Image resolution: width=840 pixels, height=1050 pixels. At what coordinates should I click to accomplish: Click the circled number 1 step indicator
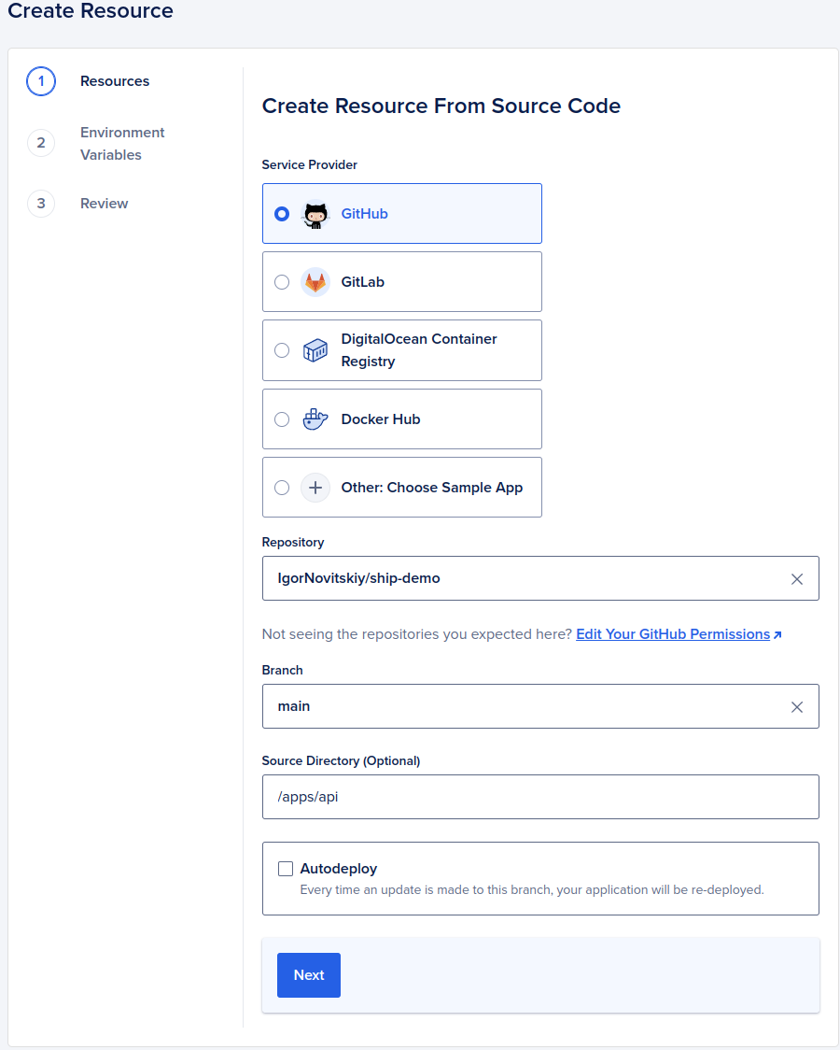point(41,81)
